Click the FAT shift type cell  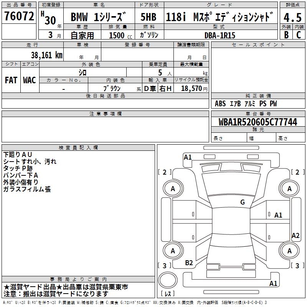[11, 80]
